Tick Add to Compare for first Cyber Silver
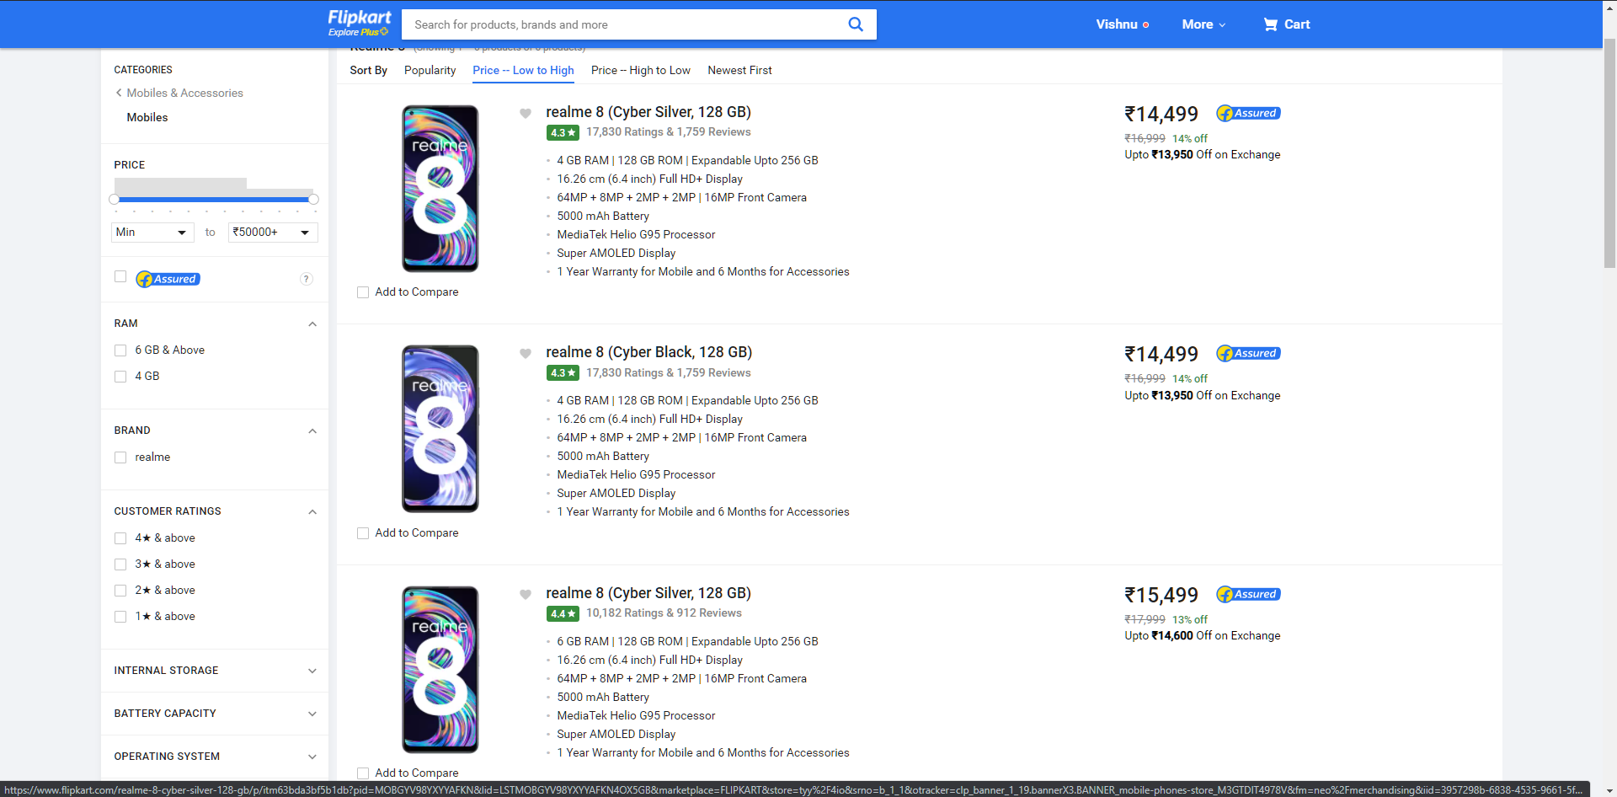This screenshot has height=797, width=1617. point(363,292)
